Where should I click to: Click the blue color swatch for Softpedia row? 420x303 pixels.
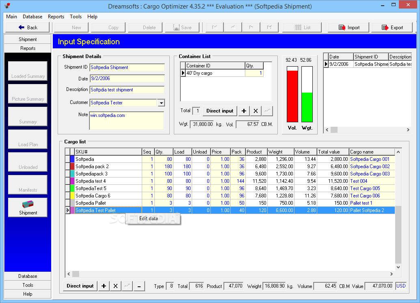[72, 159]
